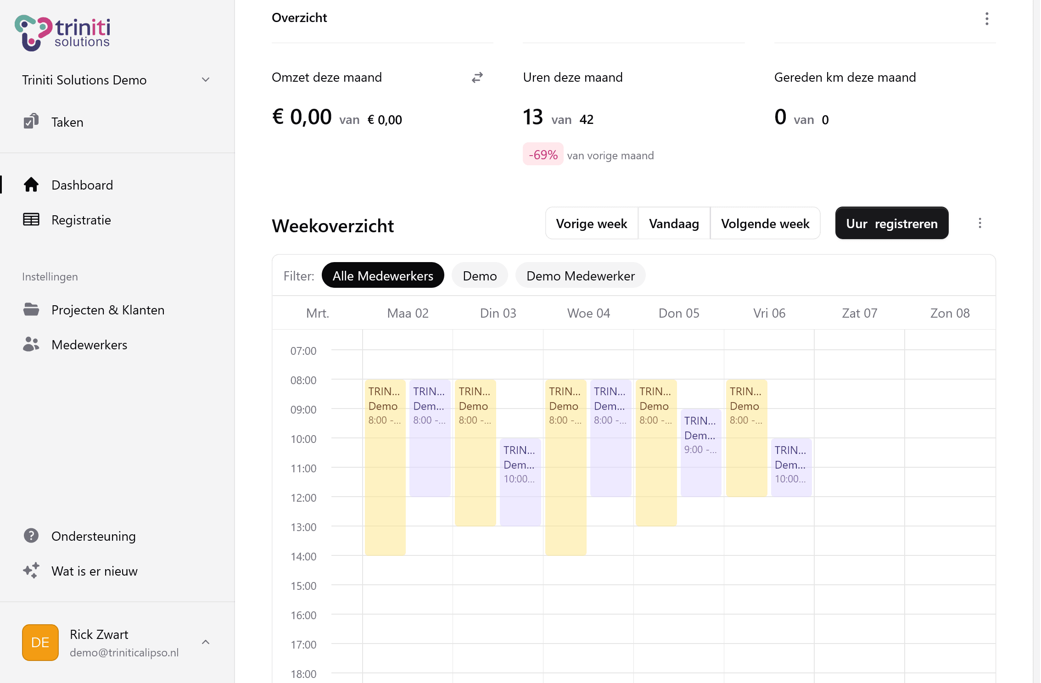The height and width of the screenshot is (683, 1041).
Task: Click the swap arrows icon next to Omzet
Action: (477, 77)
